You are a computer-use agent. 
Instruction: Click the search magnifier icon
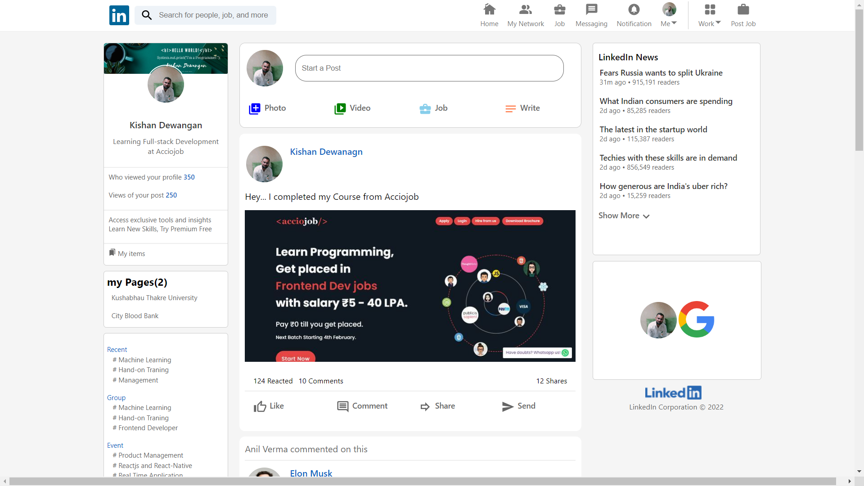coord(147,15)
